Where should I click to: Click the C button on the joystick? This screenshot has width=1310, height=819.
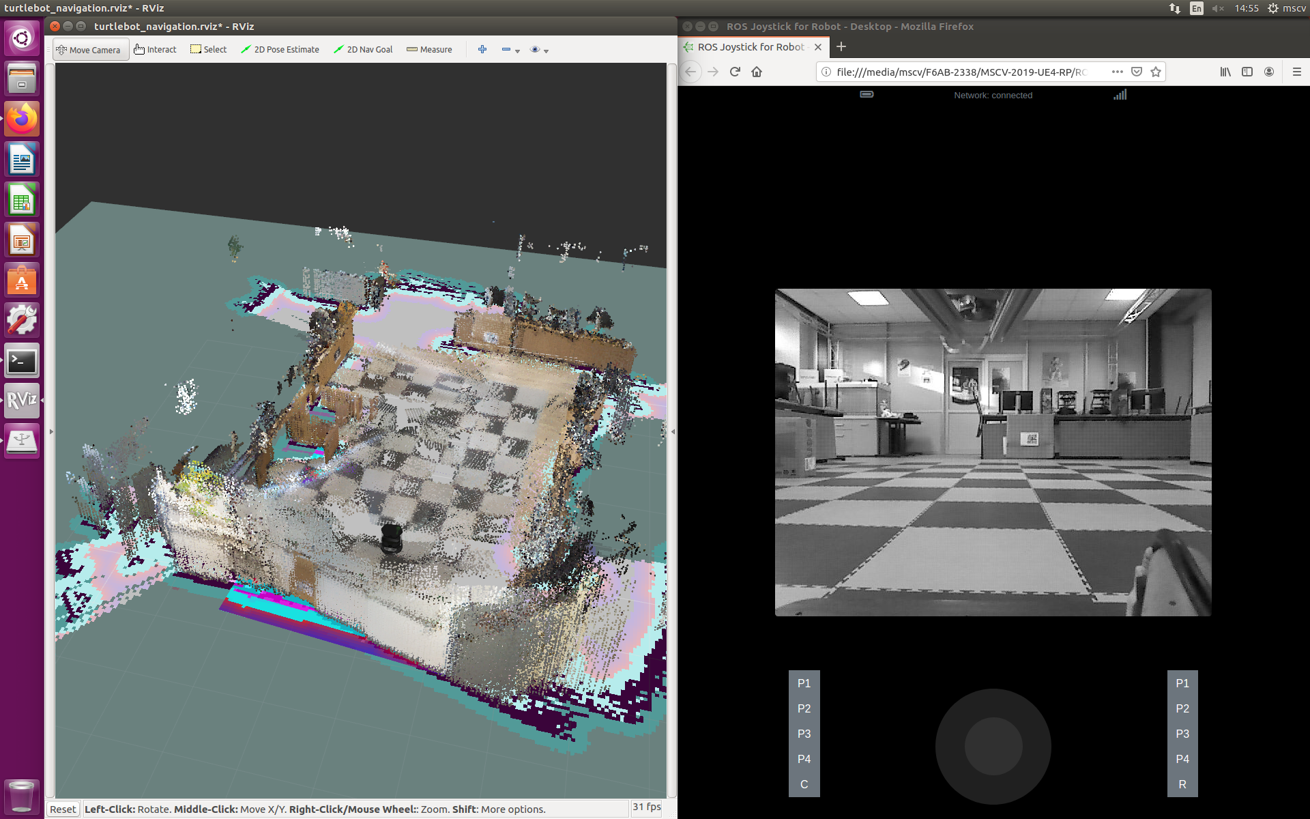(x=804, y=784)
